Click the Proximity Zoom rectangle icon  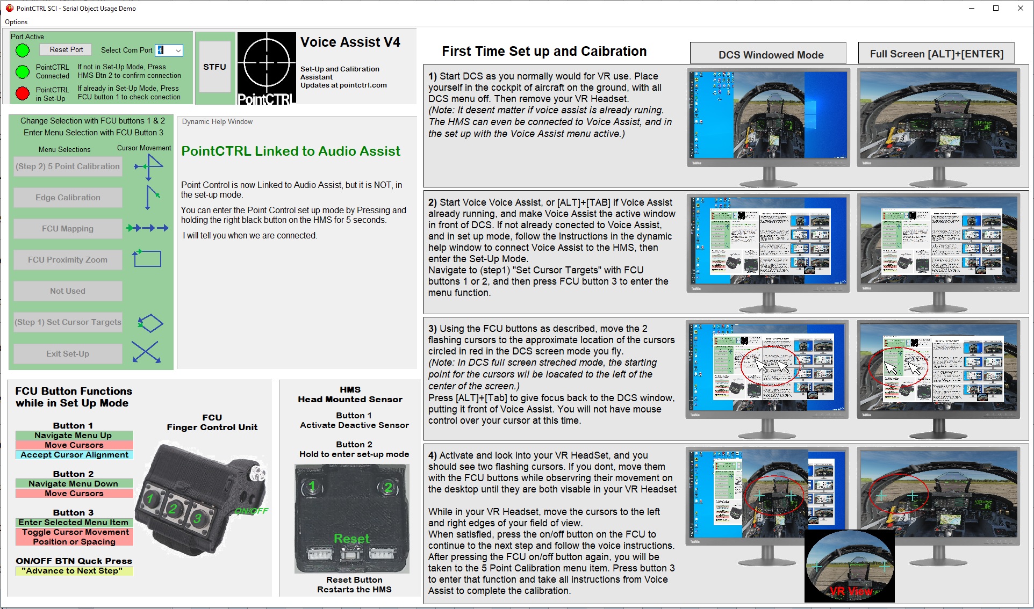point(147,258)
